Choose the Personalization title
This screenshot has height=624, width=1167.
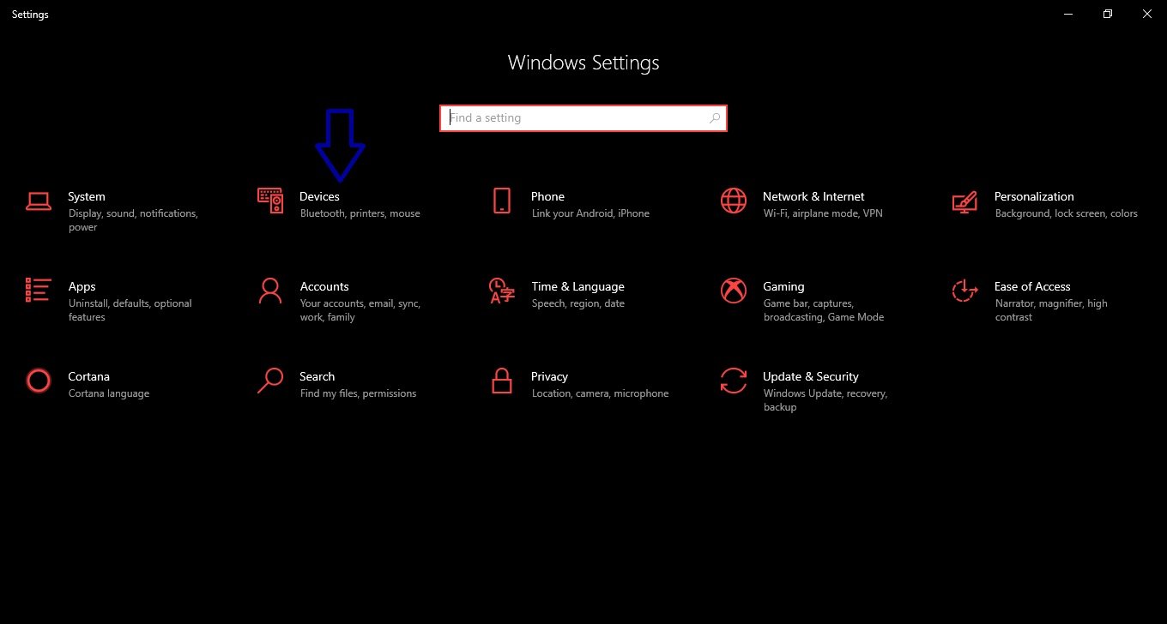[1034, 196]
